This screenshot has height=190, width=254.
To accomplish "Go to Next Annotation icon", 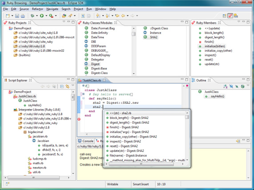I will (98, 16).
